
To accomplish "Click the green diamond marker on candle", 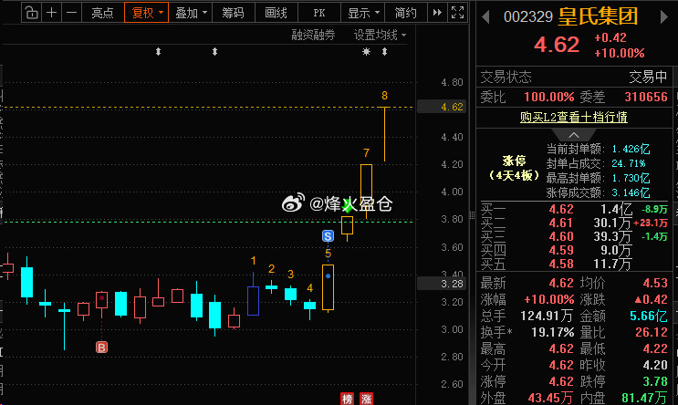I will (348, 208).
